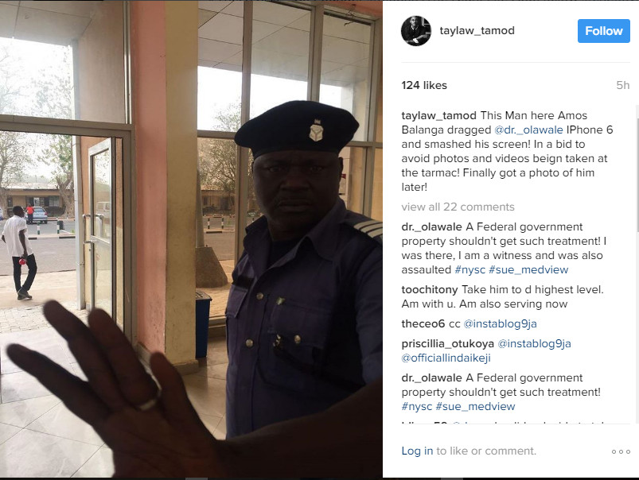The width and height of the screenshot is (639, 480).
Task: Open the 5h timestamp link
Action: [x=623, y=85]
